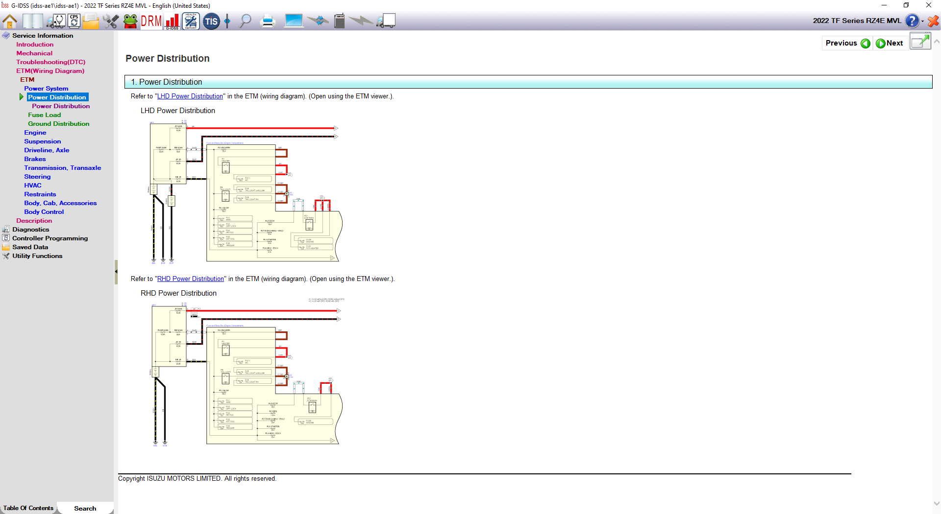
Task: Open the Health Report icon
Action: click(x=191, y=21)
